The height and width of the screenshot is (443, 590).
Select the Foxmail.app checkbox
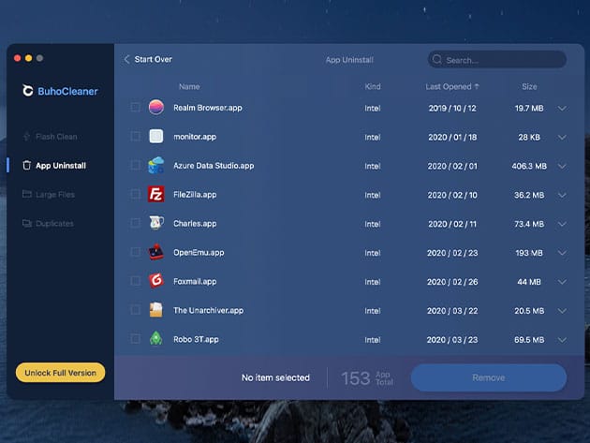135,281
